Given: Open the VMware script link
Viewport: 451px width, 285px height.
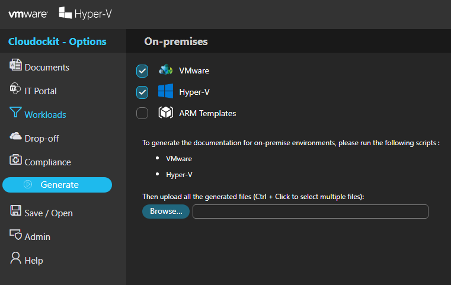Looking at the screenshot, I should pos(179,159).
